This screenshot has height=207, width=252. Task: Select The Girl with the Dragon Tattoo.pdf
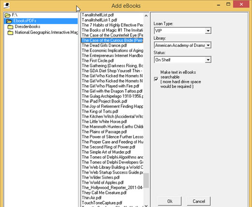(112, 91)
